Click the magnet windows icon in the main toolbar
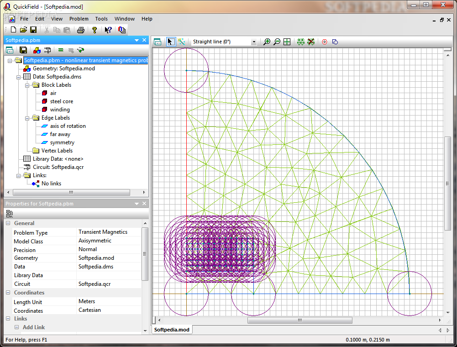 (122, 30)
